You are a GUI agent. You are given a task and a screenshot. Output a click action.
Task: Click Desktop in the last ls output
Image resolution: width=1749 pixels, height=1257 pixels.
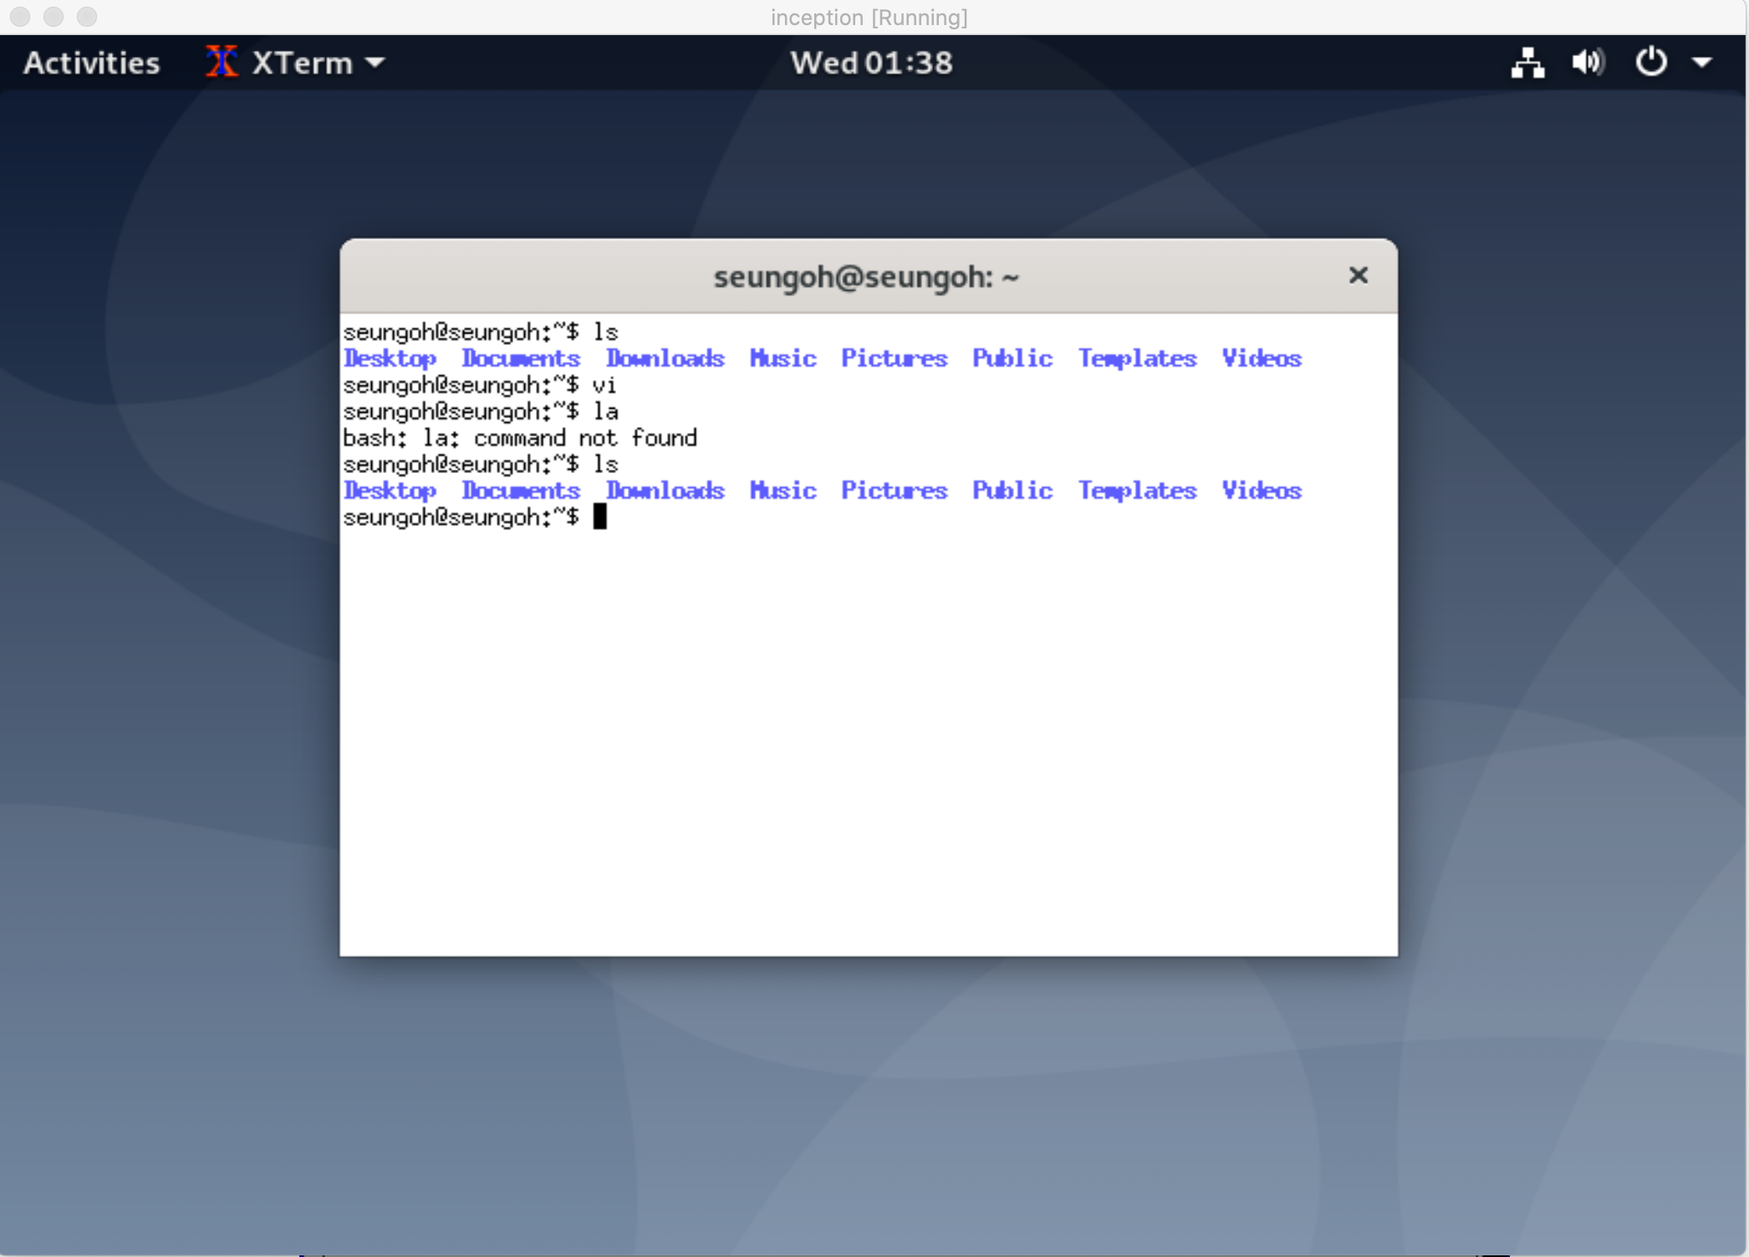(x=390, y=491)
